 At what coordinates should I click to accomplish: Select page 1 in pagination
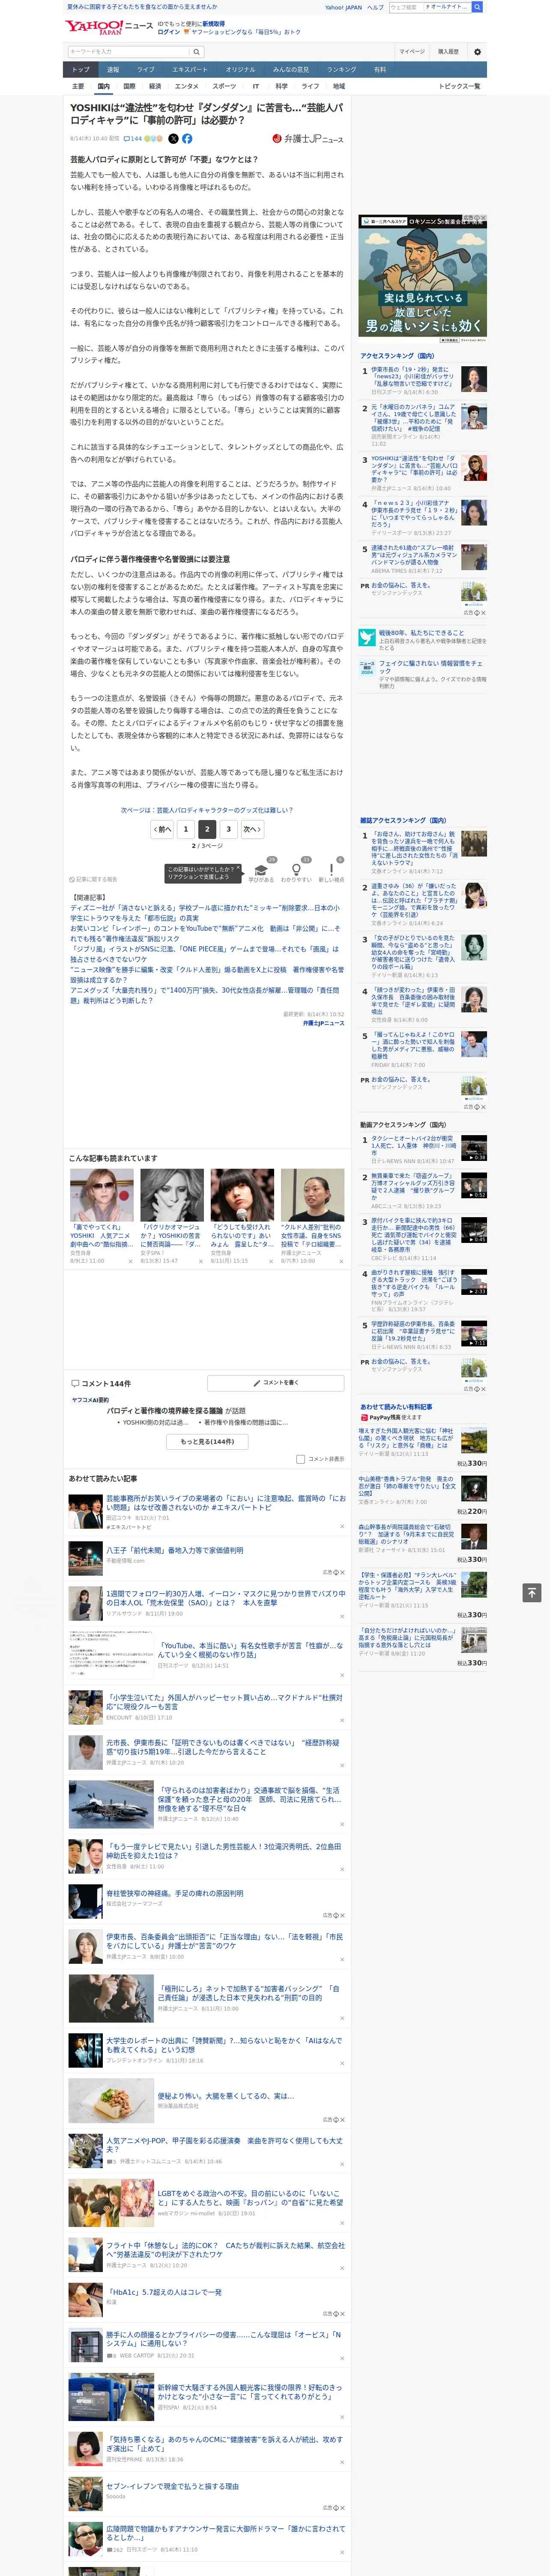point(185,829)
